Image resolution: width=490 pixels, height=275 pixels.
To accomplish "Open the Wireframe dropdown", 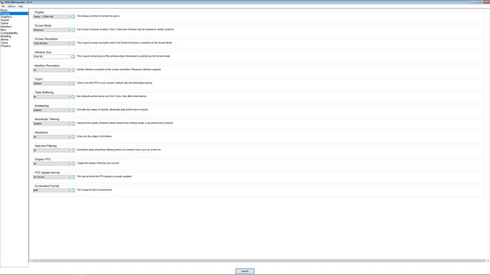I will [52, 137].
